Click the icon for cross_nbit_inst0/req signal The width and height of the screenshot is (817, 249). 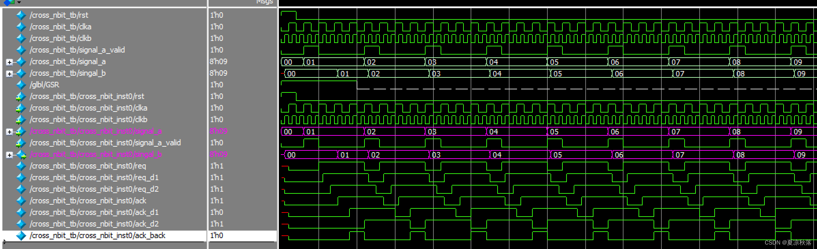(x=21, y=166)
